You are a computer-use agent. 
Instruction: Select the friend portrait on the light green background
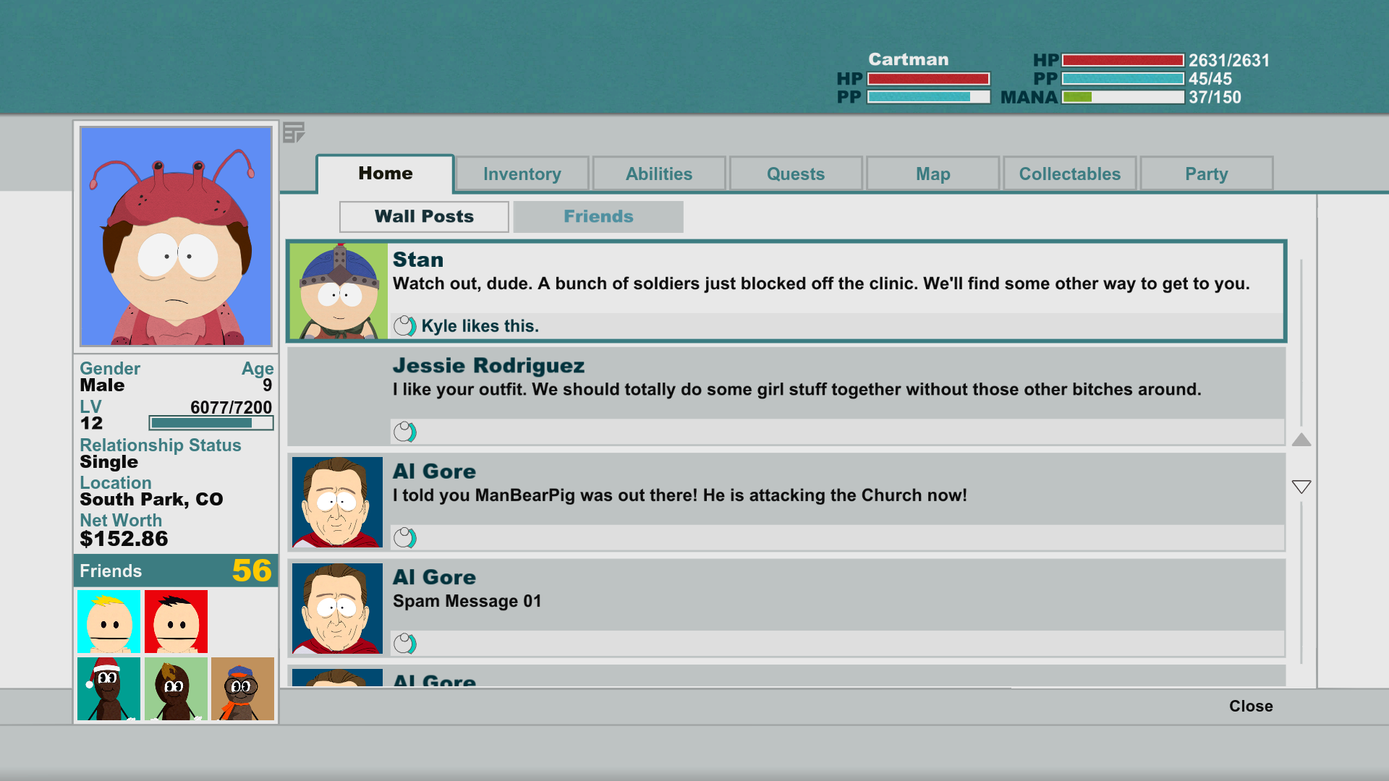point(176,688)
